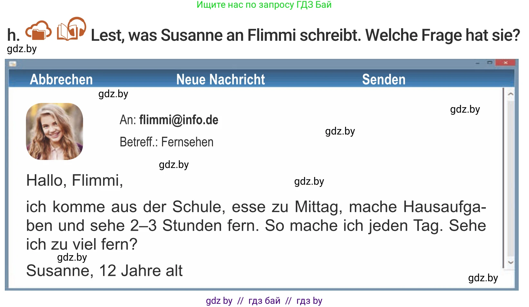Click the flimmi@info.de recipient address
The image size is (529, 307).
click(x=178, y=120)
